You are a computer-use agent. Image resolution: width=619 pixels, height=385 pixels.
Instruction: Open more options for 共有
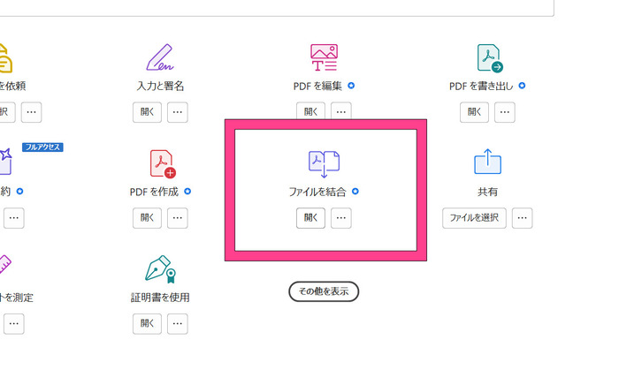click(x=523, y=218)
